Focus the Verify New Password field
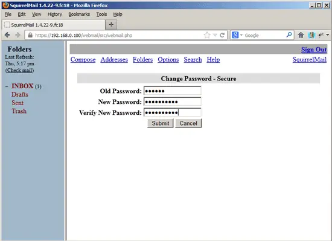Image resolution: width=332 pixels, height=241 pixels. click(173, 112)
